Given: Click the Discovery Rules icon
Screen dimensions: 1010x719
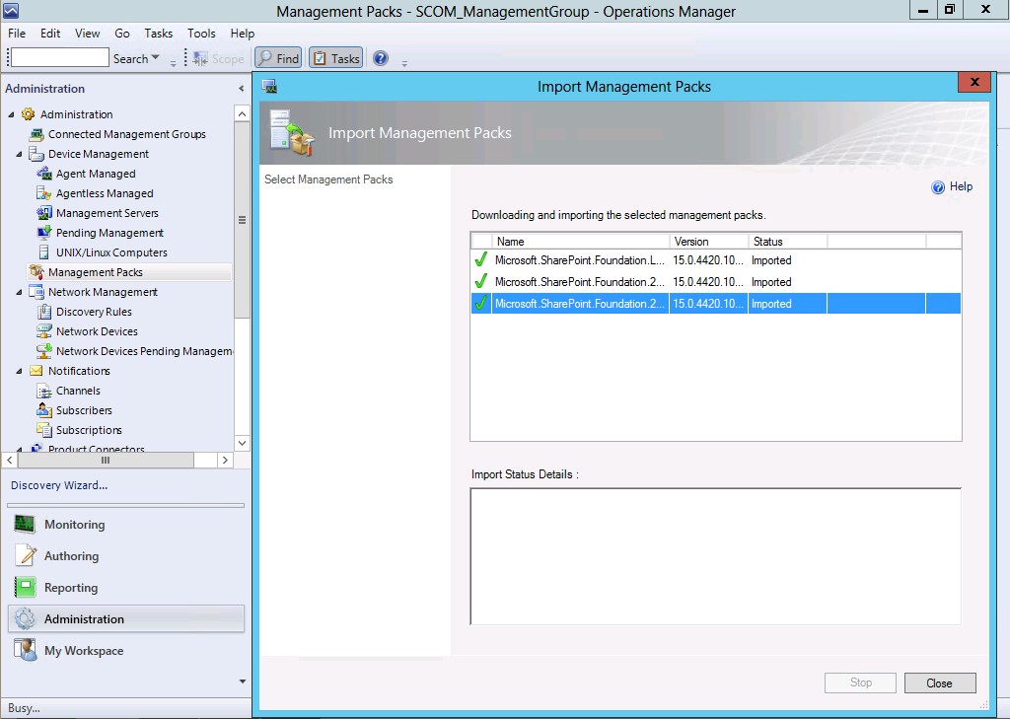Looking at the screenshot, I should pos(43,312).
